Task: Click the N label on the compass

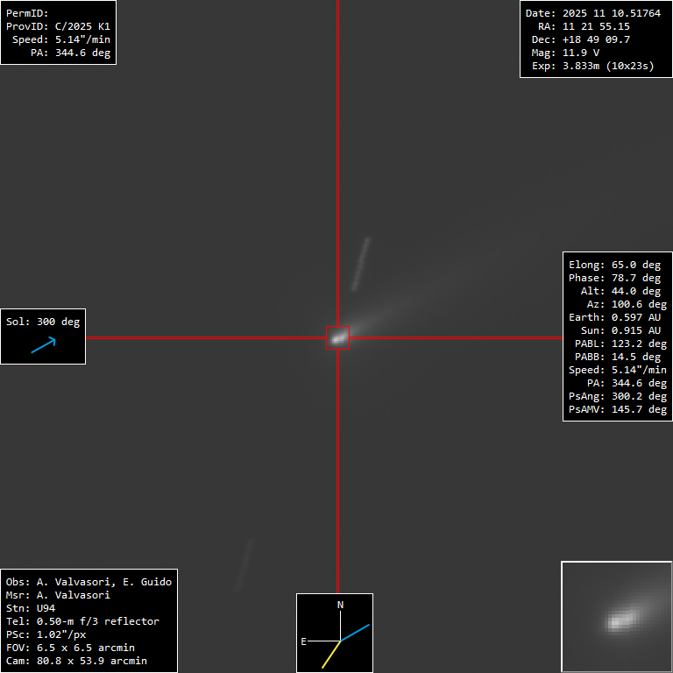Action: pyautogui.click(x=341, y=606)
